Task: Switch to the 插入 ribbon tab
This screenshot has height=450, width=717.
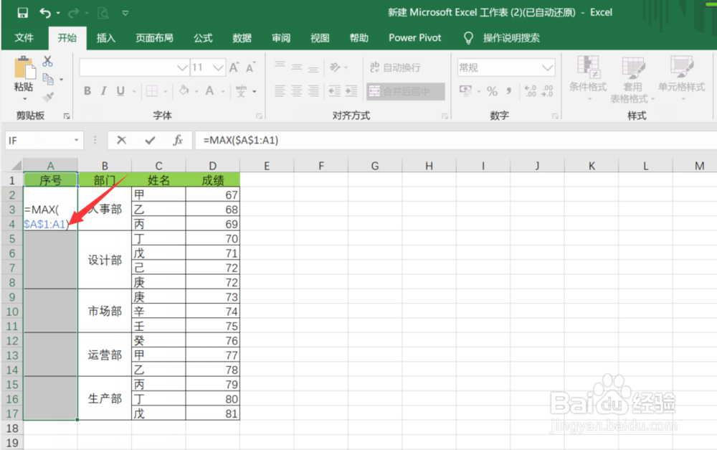Action: coord(105,38)
